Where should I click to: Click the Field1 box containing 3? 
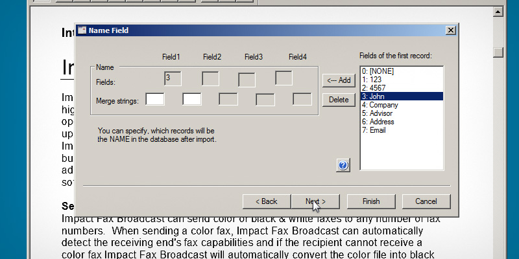click(x=173, y=79)
